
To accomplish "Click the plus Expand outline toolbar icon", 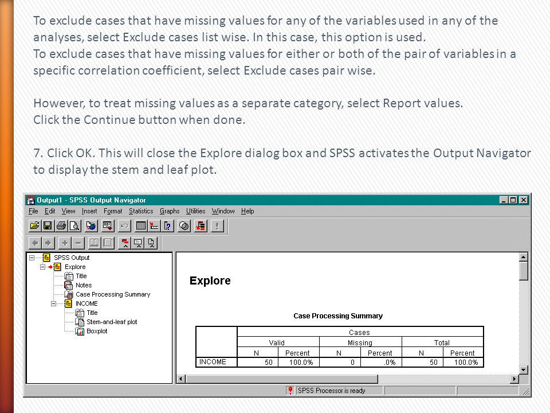I will click(x=65, y=243).
